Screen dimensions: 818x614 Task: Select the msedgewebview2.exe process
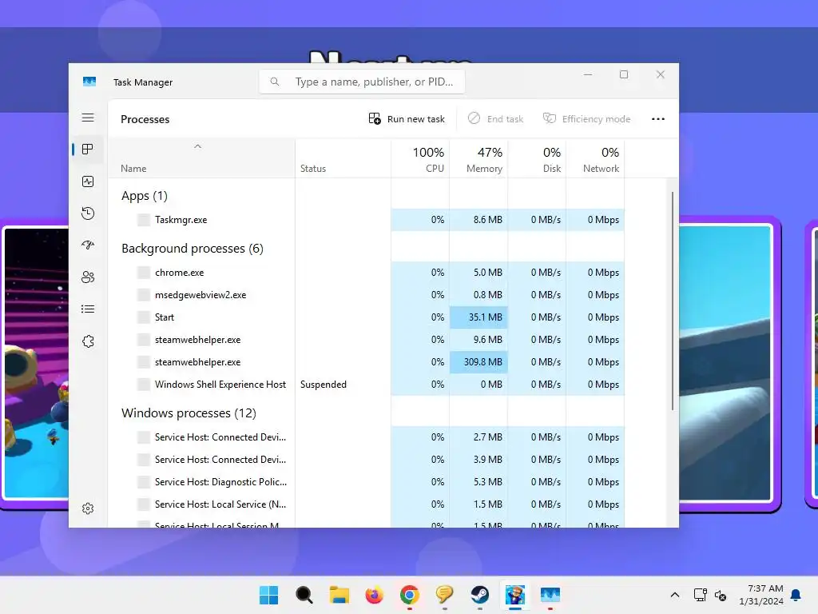(366, 295)
